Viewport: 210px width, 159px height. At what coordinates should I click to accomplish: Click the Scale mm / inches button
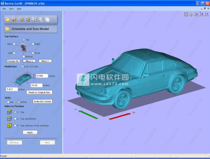click(x=43, y=101)
